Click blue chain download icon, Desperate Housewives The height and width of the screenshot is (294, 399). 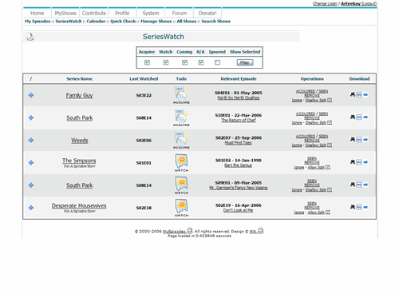(365, 207)
